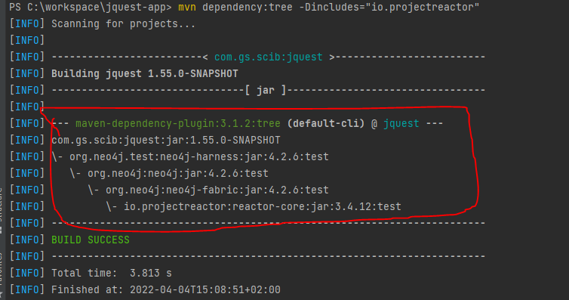Click org.neo4j:neo4j-fabric:jar:4.2.6:test row

tap(208, 190)
